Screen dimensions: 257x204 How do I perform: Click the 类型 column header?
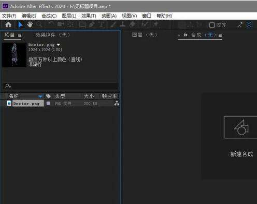pos(60,96)
